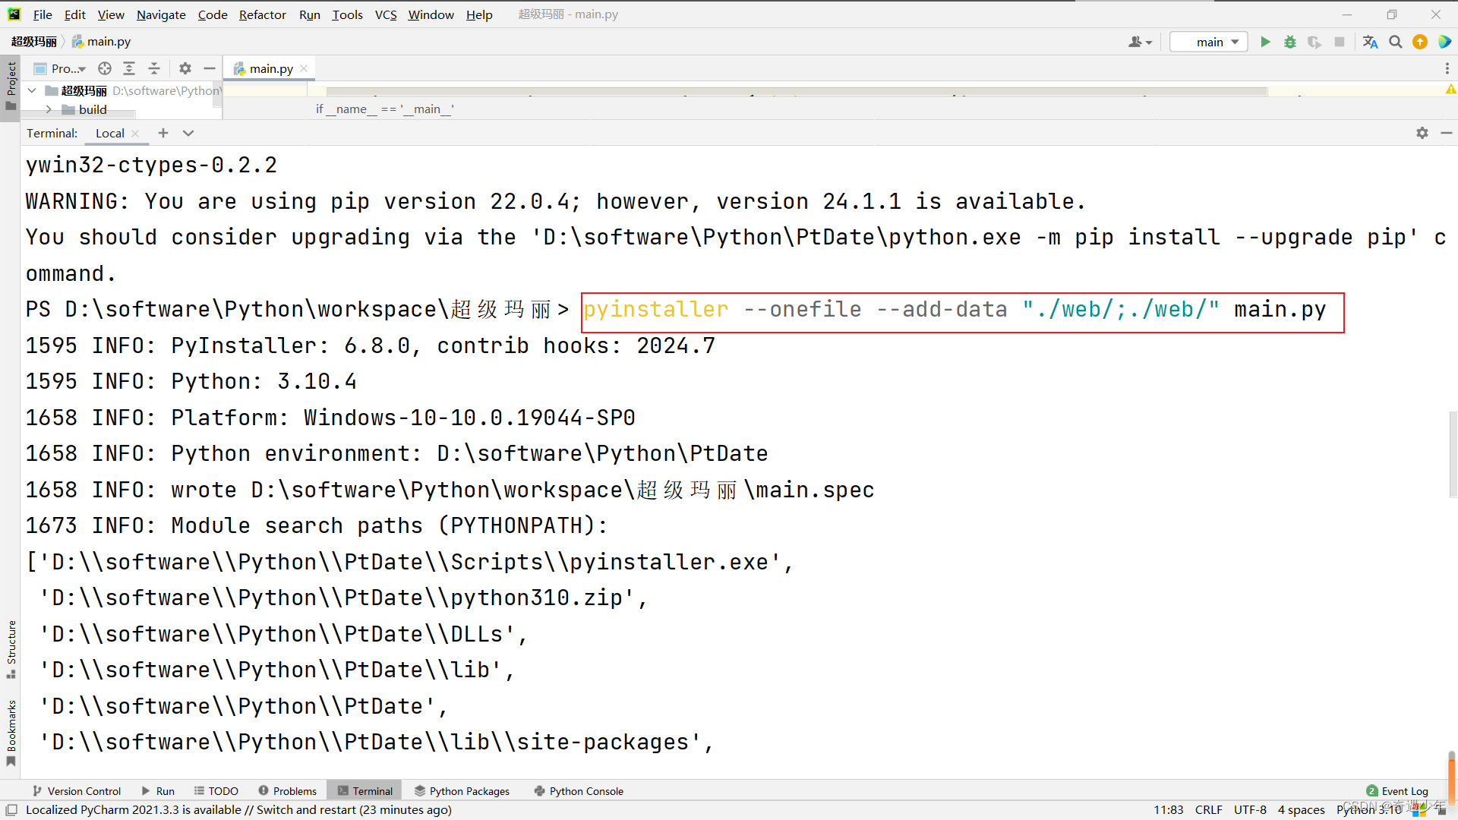Screen dimensions: 1458x820
Task: Open terminal settings gear icon
Action: (1422, 133)
